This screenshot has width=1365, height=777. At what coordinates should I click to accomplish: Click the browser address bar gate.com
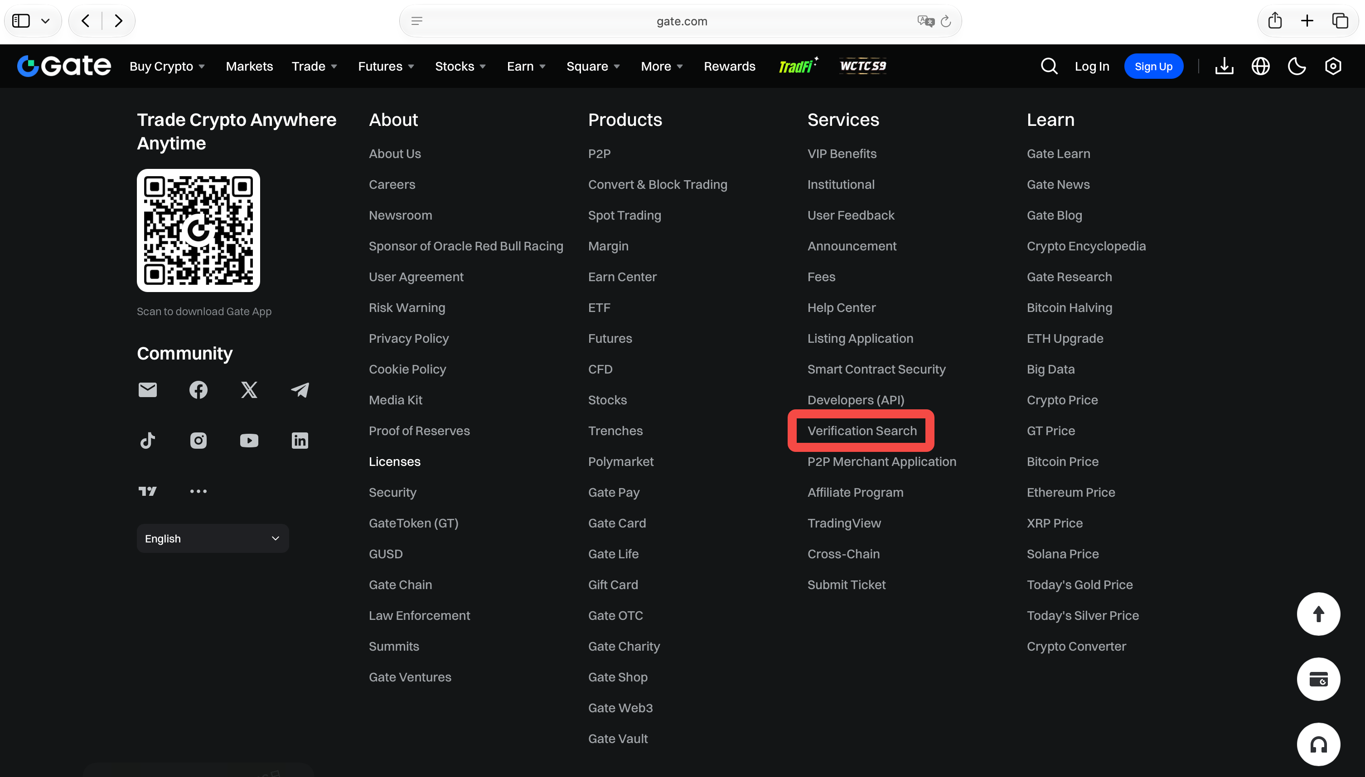[x=680, y=21]
